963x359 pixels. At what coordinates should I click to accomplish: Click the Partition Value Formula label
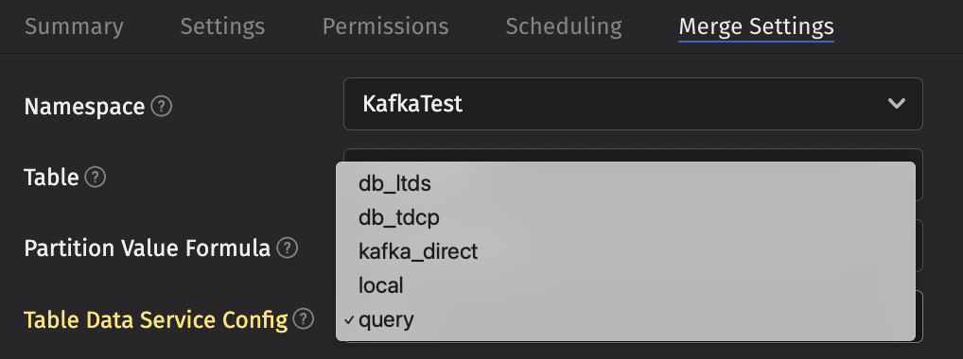(147, 248)
